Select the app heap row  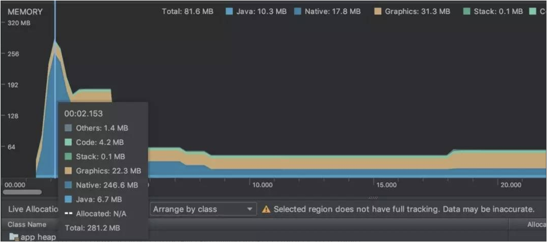click(273, 237)
